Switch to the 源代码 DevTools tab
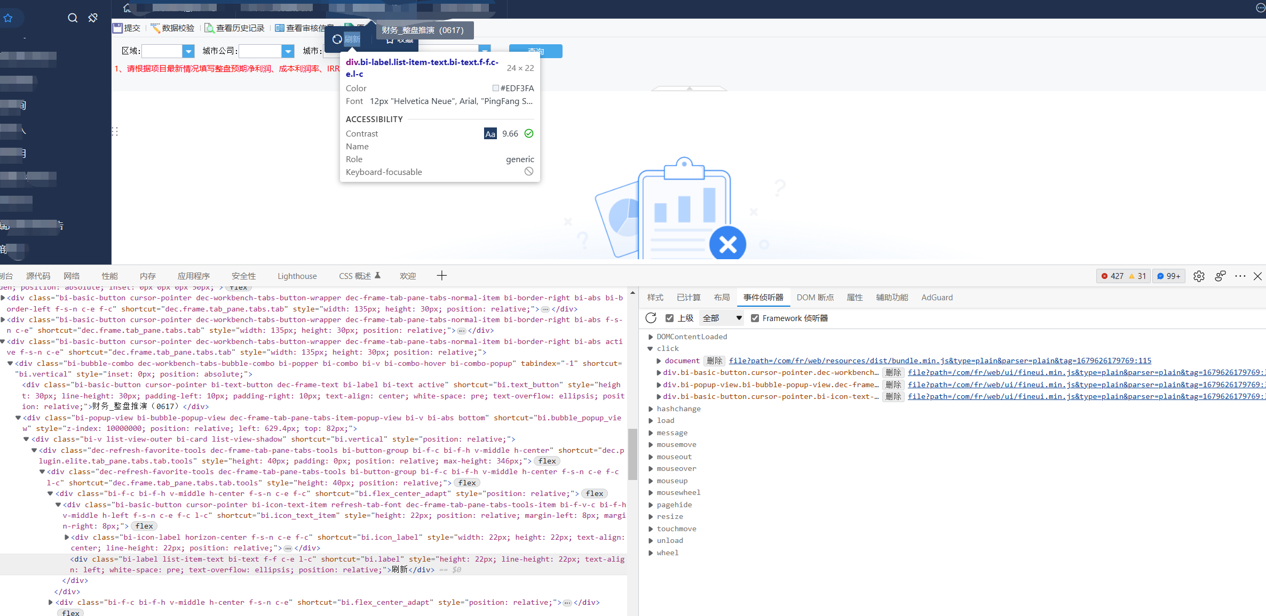The image size is (1266, 616). click(x=38, y=276)
